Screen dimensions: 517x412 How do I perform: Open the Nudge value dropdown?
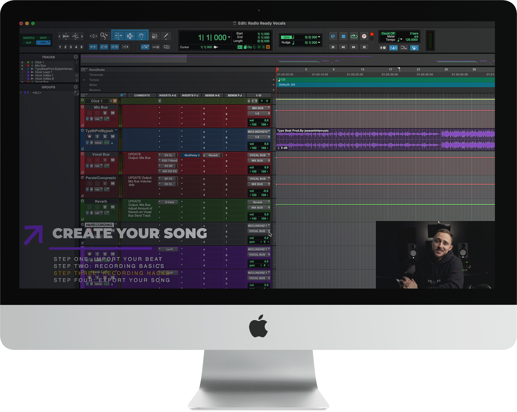319,42
